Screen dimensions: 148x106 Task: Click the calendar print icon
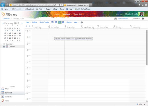[x=82, y=22]
